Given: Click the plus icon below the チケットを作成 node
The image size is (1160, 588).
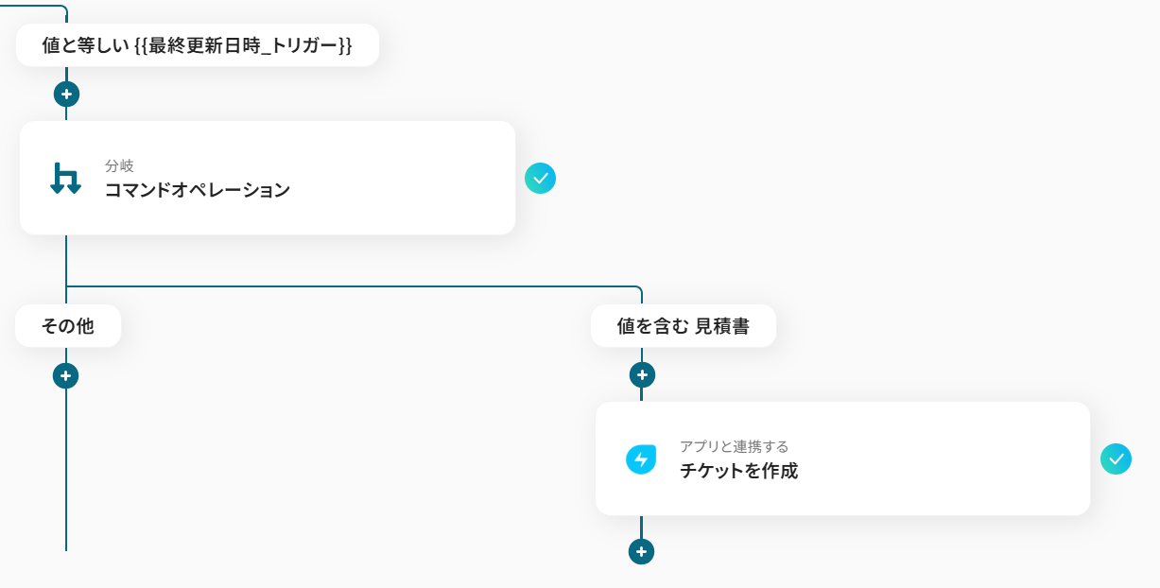Looking at the screenshot, I should [x=641, y=551].
